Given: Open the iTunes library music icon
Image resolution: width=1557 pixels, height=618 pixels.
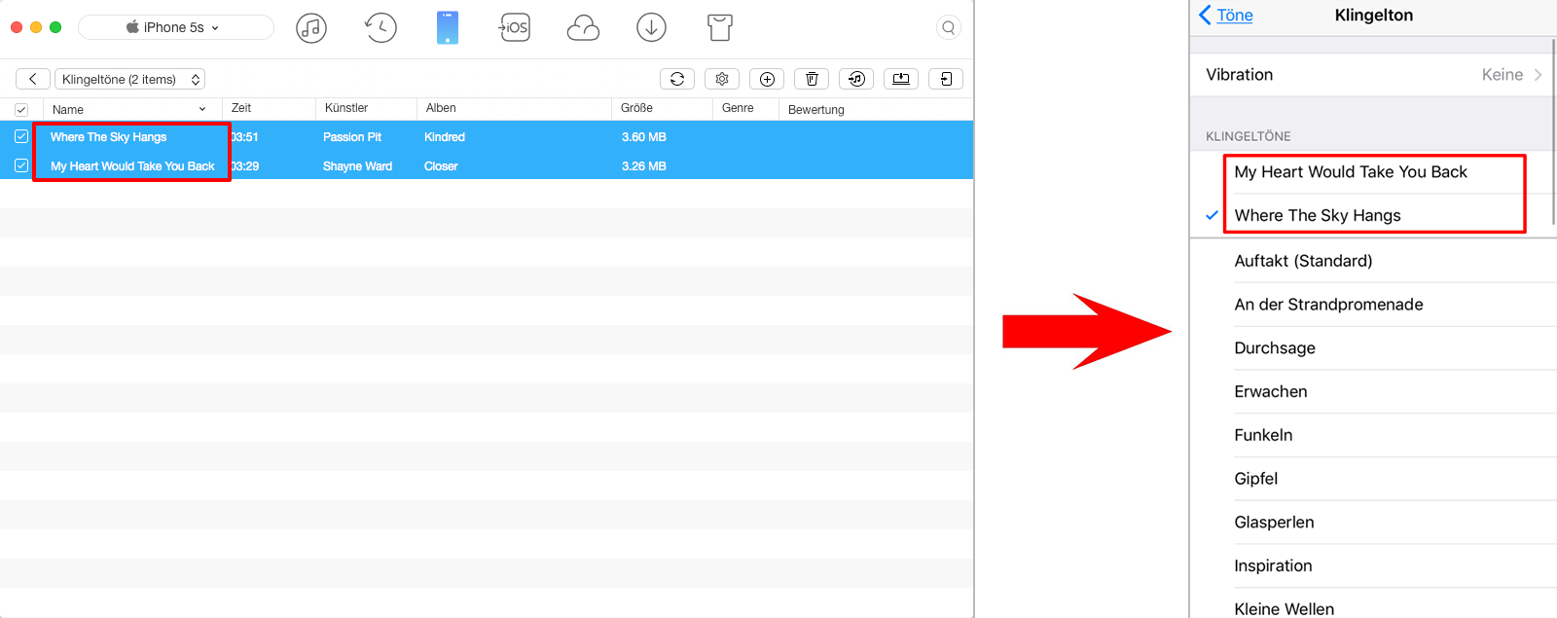Looking at the screenshot, I should 311,28.
